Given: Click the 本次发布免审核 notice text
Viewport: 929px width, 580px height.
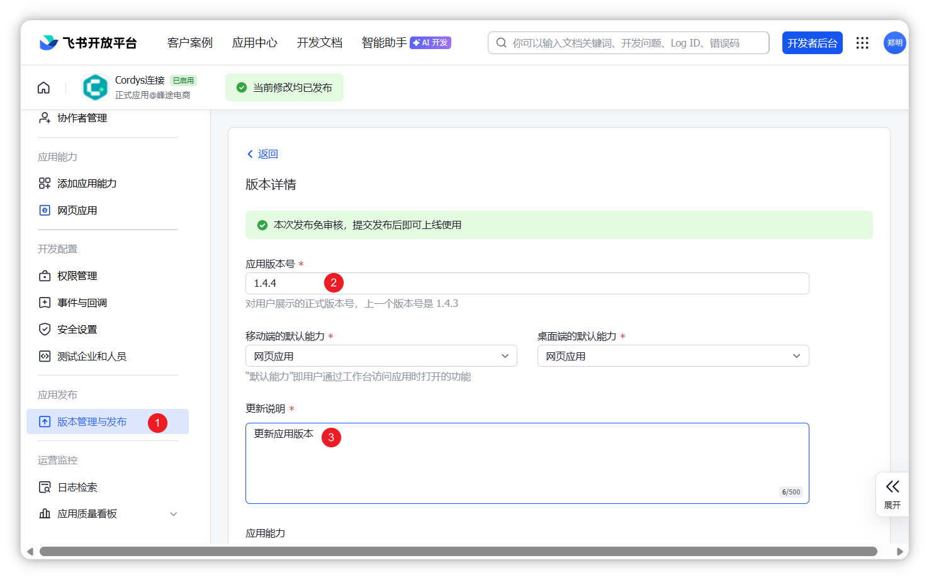Looking at the screenshot, I should tap(368, 225).
